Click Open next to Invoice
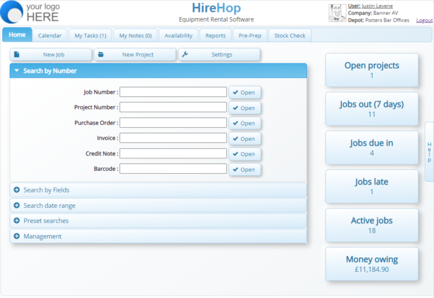The height and width of the screenshot is (298, 434). 244,138
